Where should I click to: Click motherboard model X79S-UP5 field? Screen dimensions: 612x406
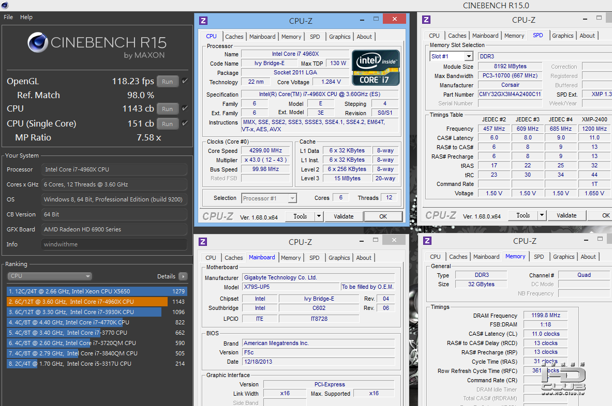(x=291, y=287)
